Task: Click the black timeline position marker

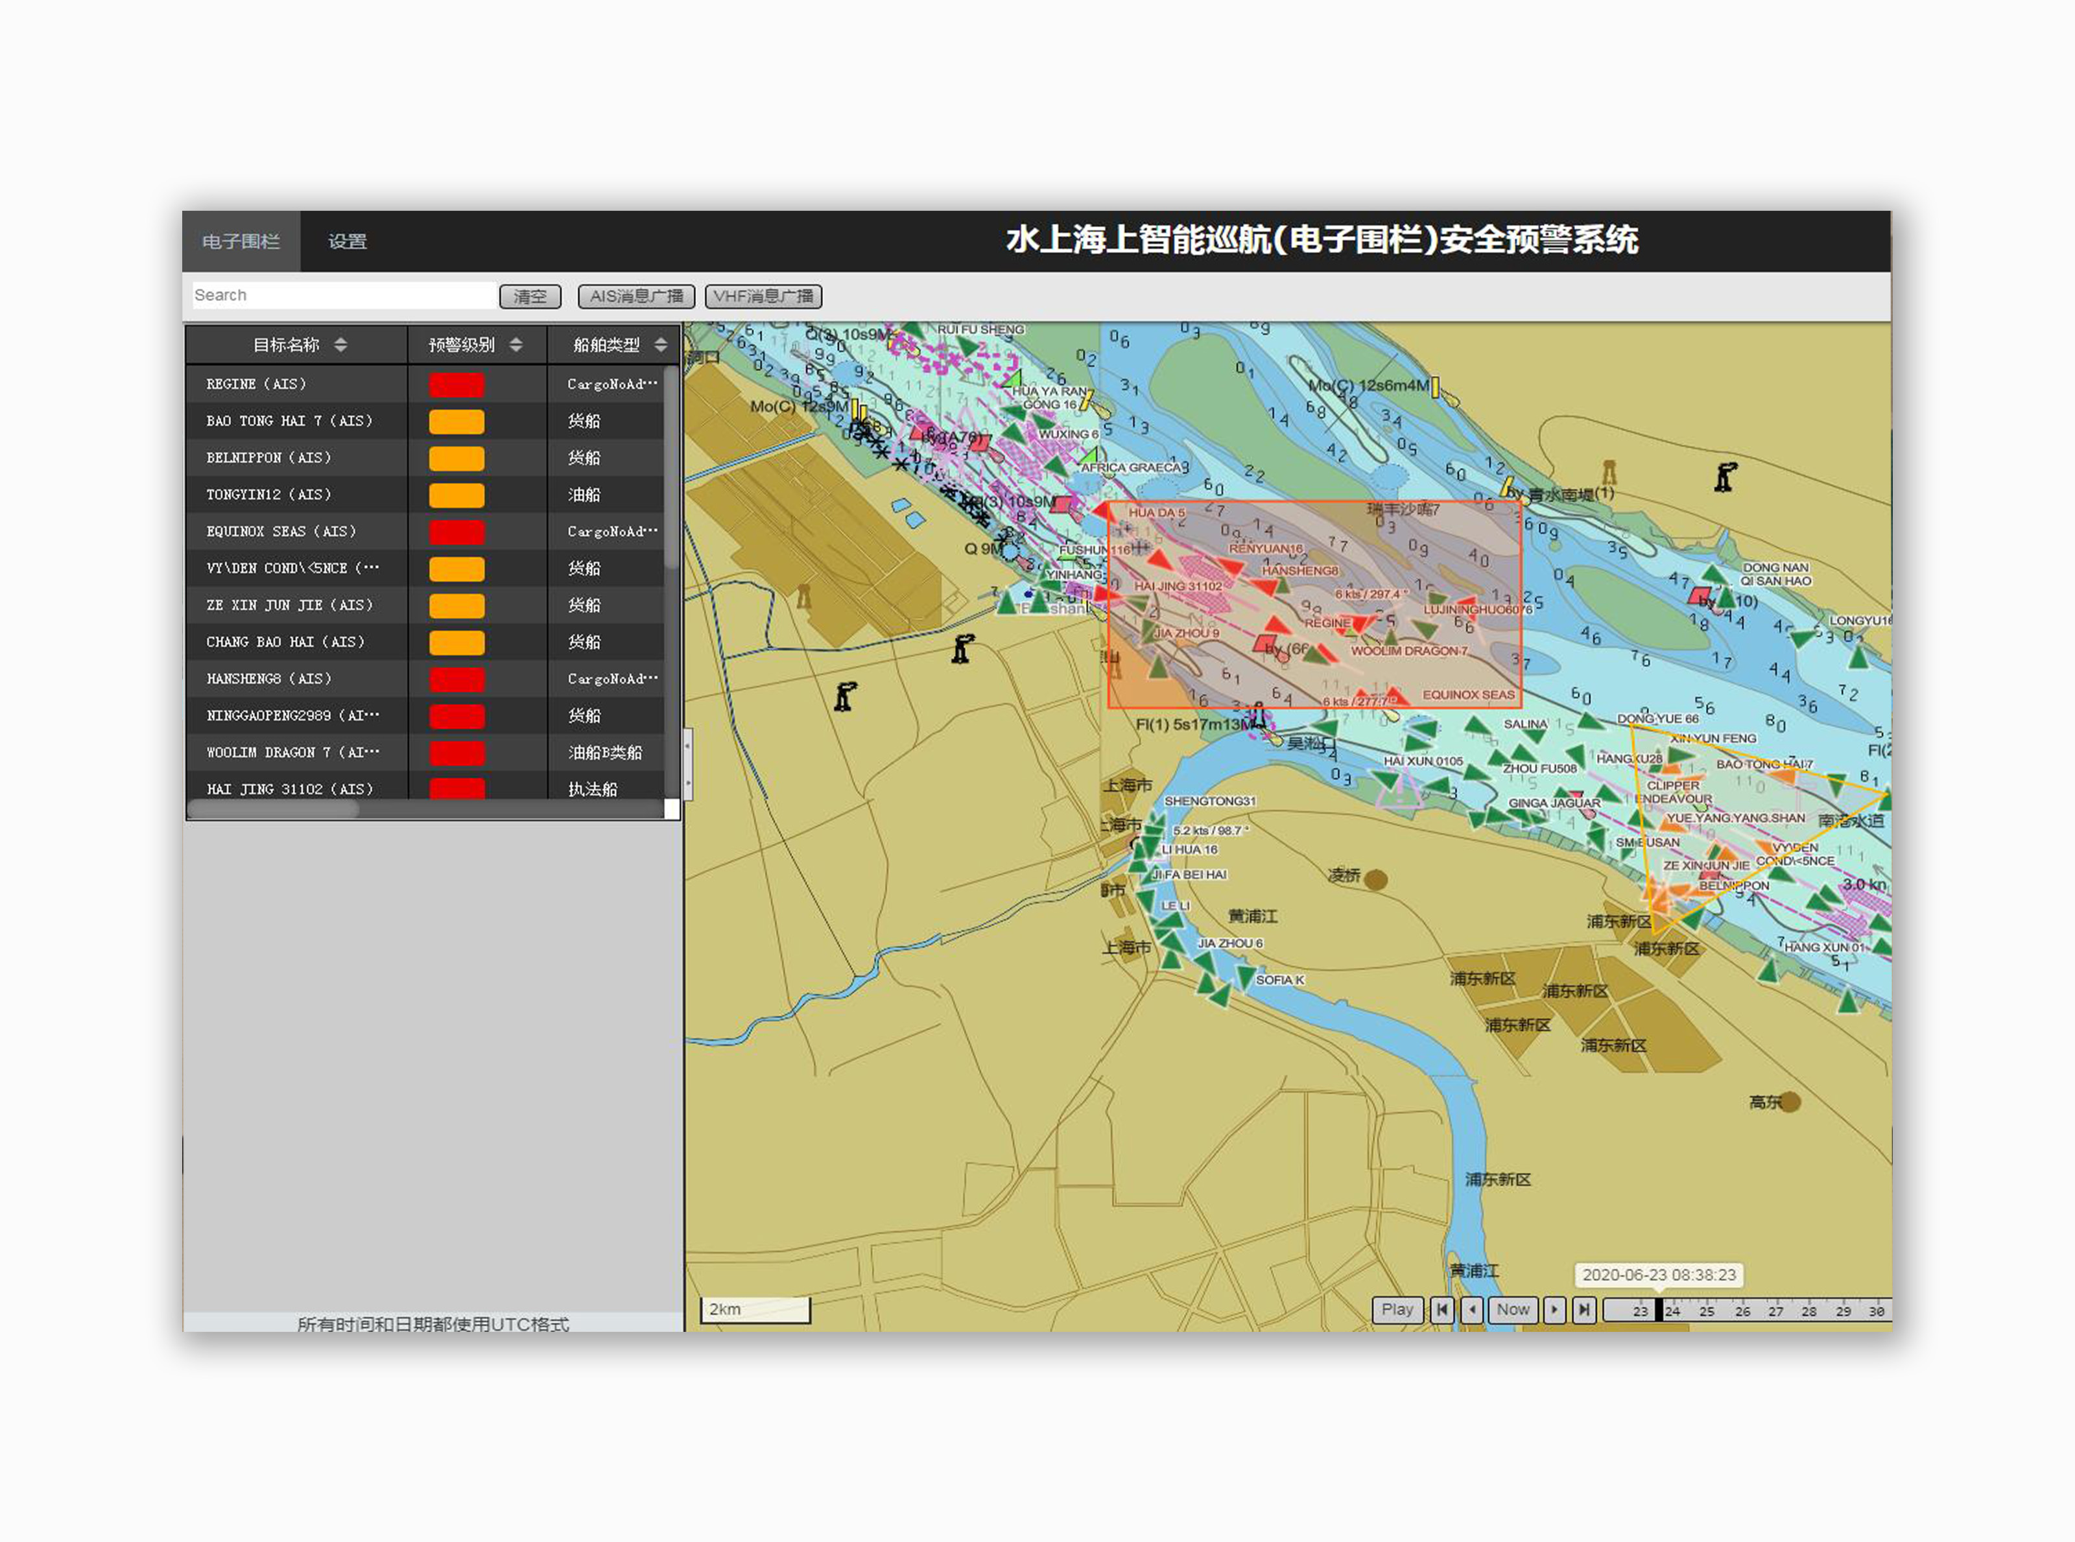Action: [x=1659, y=1310]
